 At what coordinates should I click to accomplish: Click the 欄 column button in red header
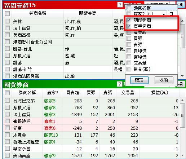[181, 5]
